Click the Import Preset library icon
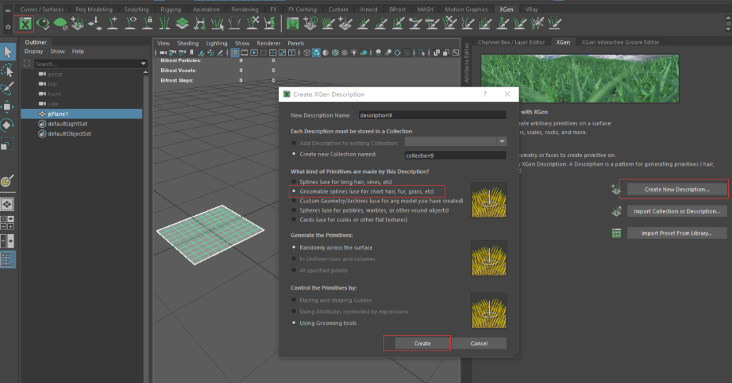Viewport: 732px width, 383px height. pyautogui.click(x=616, y=233)
